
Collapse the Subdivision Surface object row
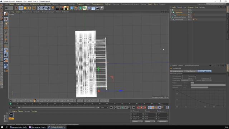click(x=171, y=17)
